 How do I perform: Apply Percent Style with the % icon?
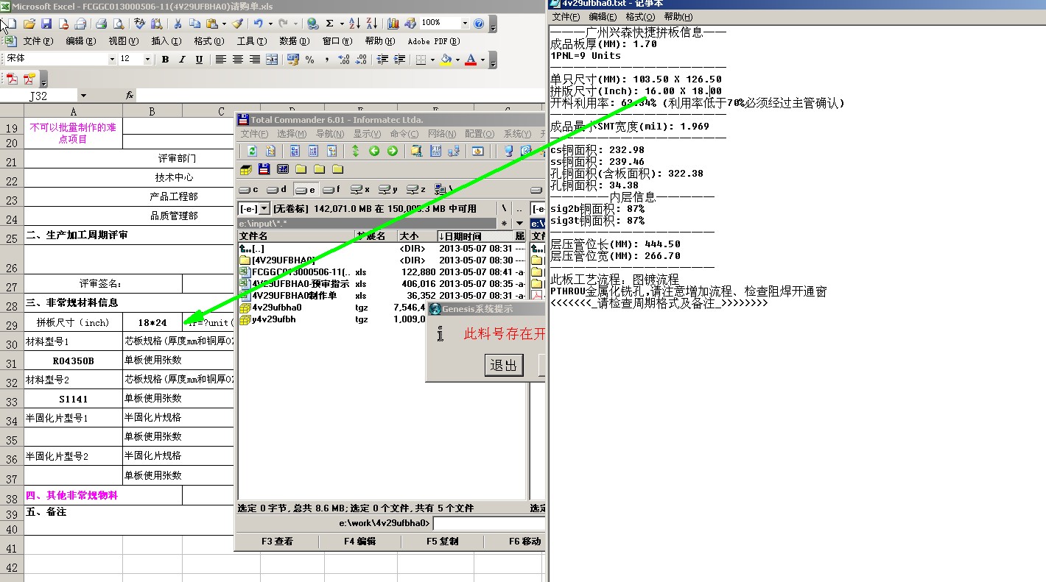[x=310, y=60]
